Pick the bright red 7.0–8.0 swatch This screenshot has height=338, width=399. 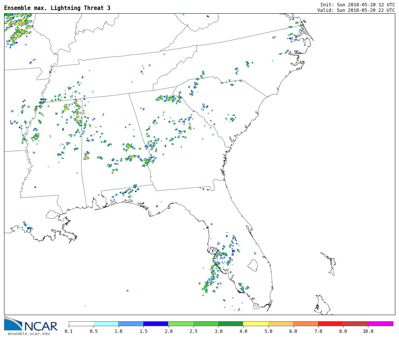pos(330,324)
